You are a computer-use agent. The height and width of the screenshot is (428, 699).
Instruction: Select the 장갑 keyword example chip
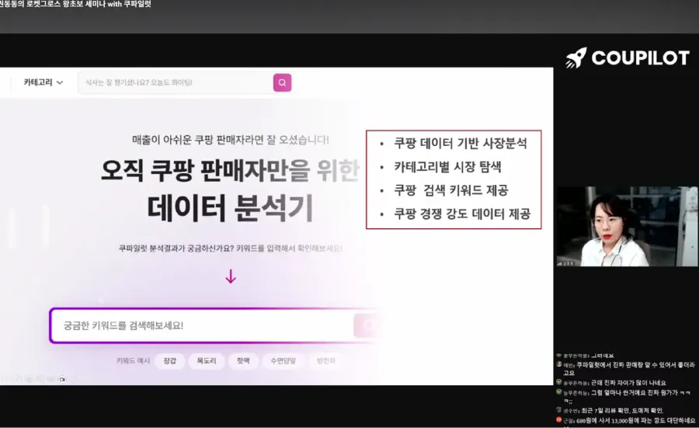pyautogui.click(x=169, y=360)
